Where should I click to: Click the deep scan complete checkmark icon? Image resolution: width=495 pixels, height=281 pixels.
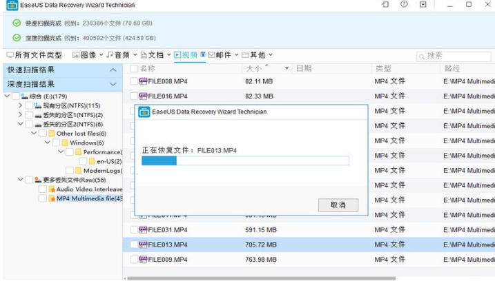17,38
